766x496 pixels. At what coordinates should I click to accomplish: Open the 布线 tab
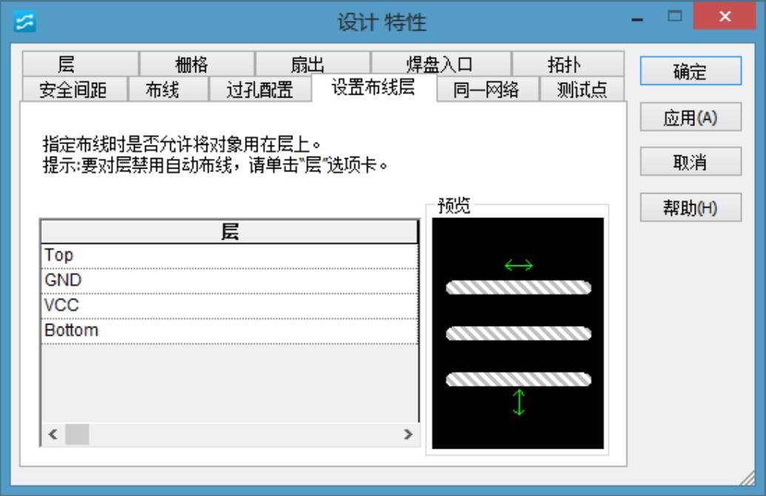(169, 89)
